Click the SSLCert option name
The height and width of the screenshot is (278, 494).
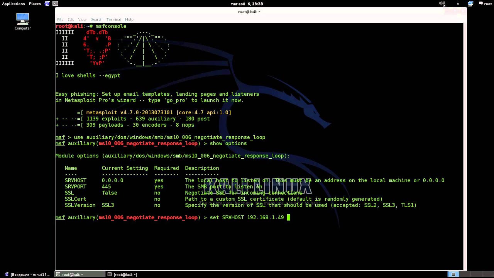tap(75, 199)
